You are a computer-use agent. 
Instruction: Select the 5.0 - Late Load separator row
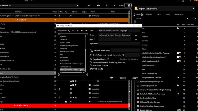tap(64, 20)
